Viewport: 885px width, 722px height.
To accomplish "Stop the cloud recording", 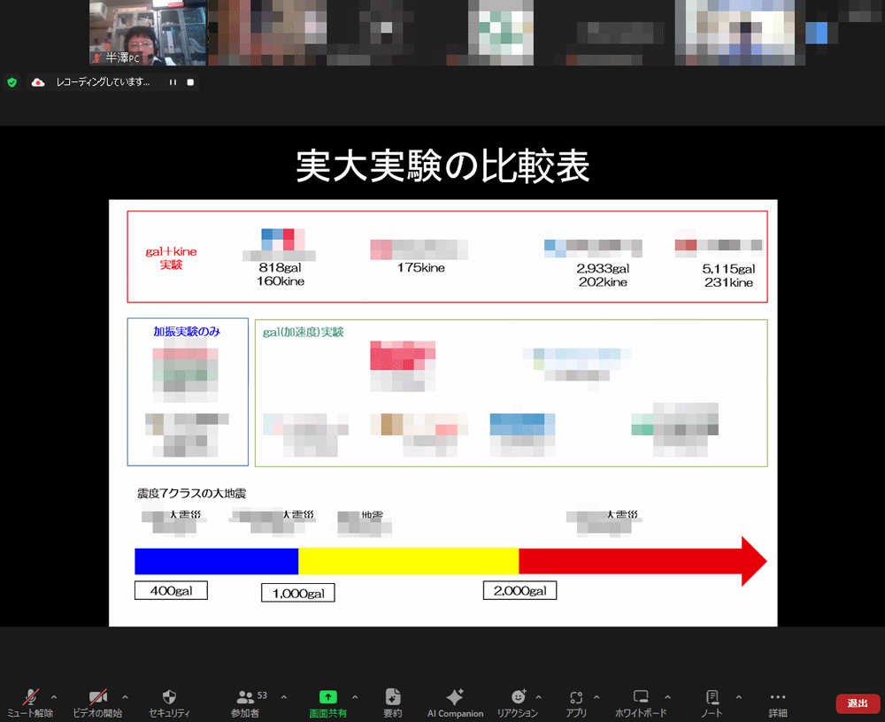I will pos(189,82).
